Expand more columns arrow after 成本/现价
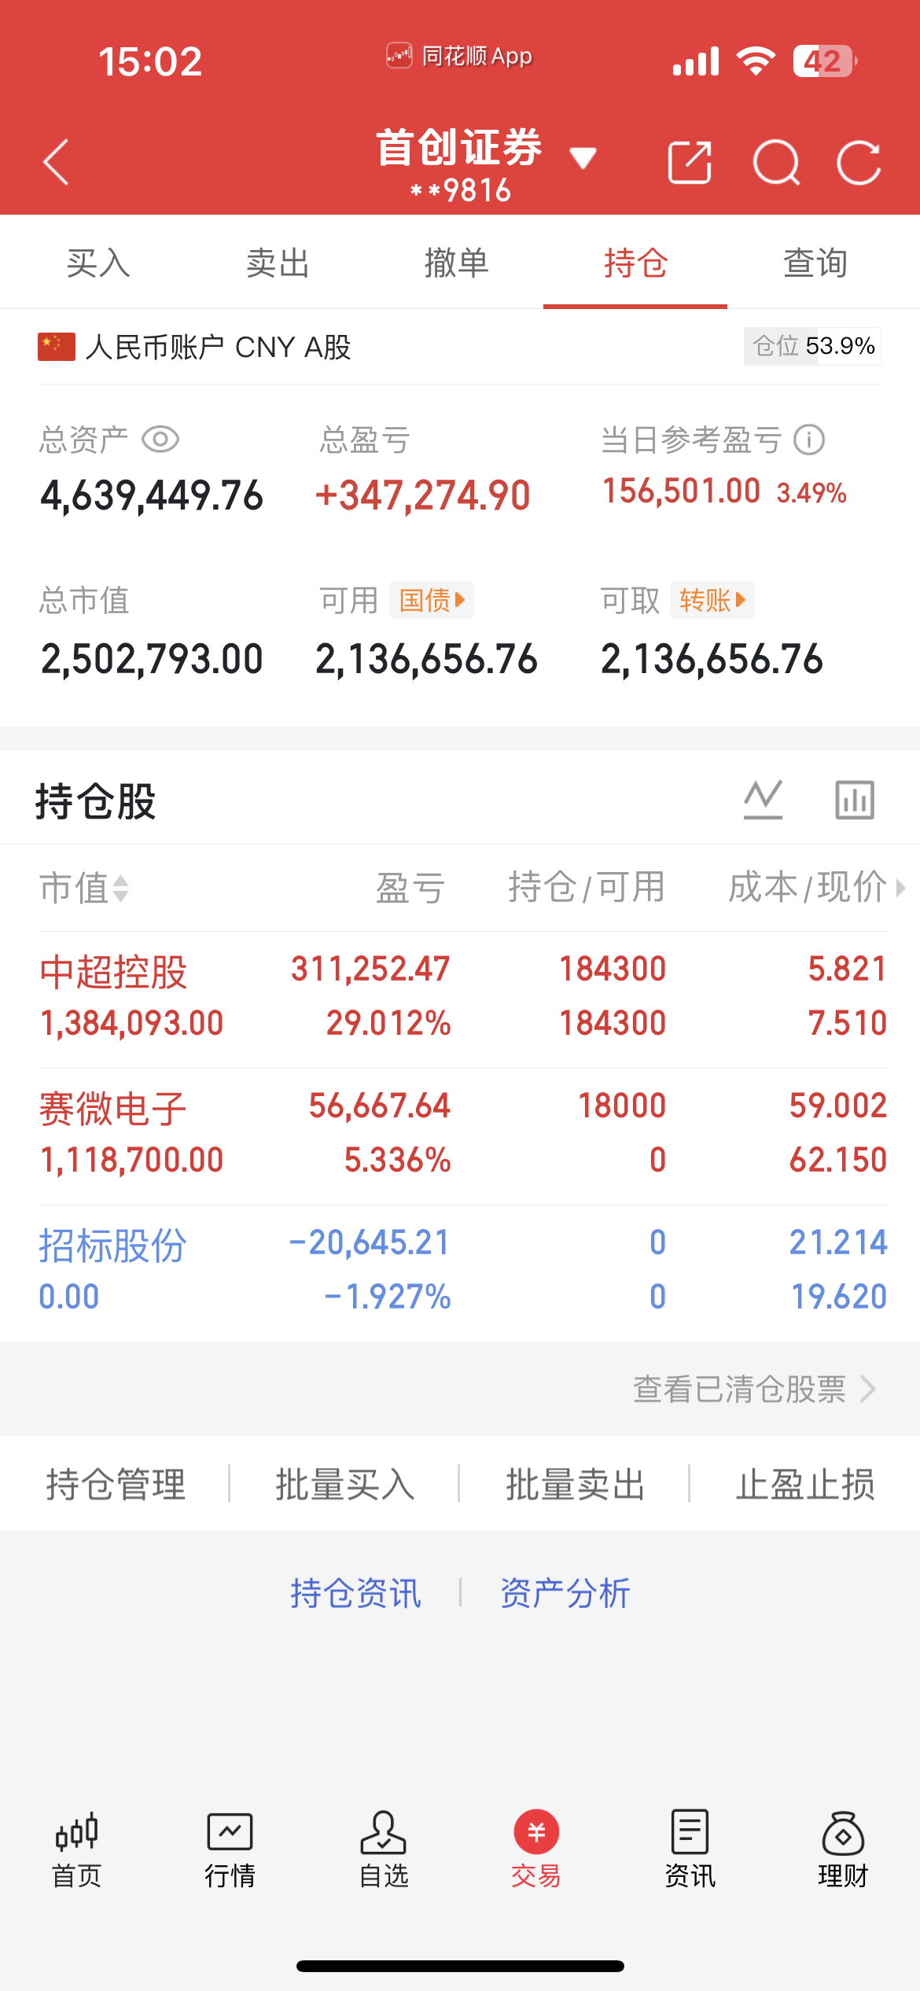 click(x=900, y=888)
